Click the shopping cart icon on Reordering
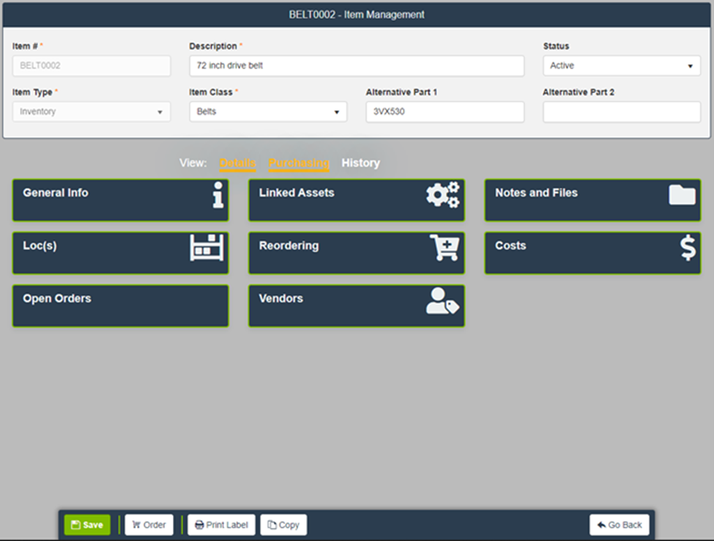The width and height of the screenshot is (714, 541). pyautogui.click(x=444, y=248)
